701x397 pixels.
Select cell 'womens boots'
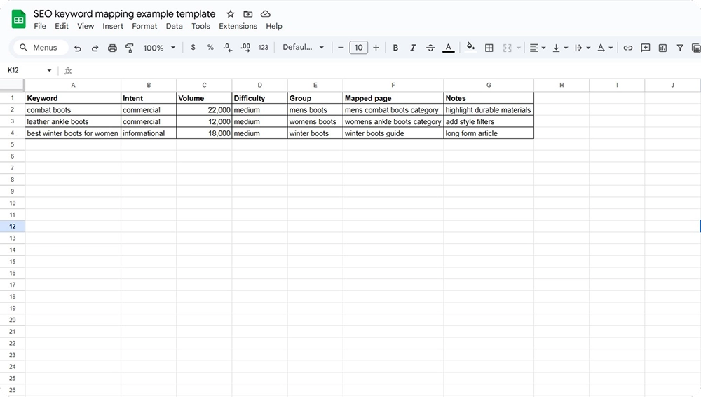coord(315,121)
